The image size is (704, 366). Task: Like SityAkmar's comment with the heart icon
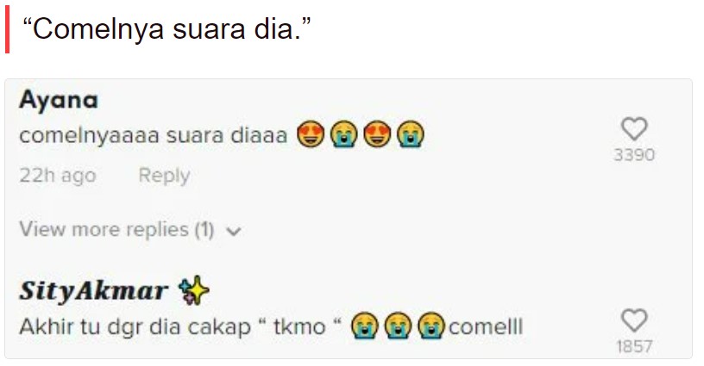click(634, 320)
